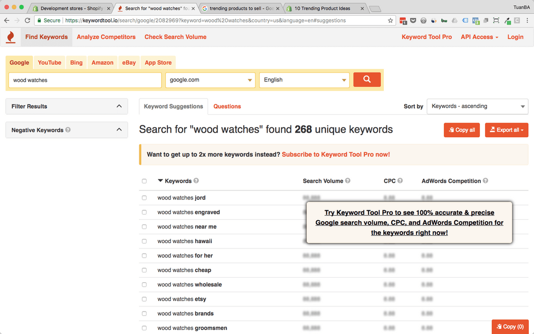Bookmark this page with the star icon
Viewport: 534px width, 334px height.
click(x=390, y=20)
